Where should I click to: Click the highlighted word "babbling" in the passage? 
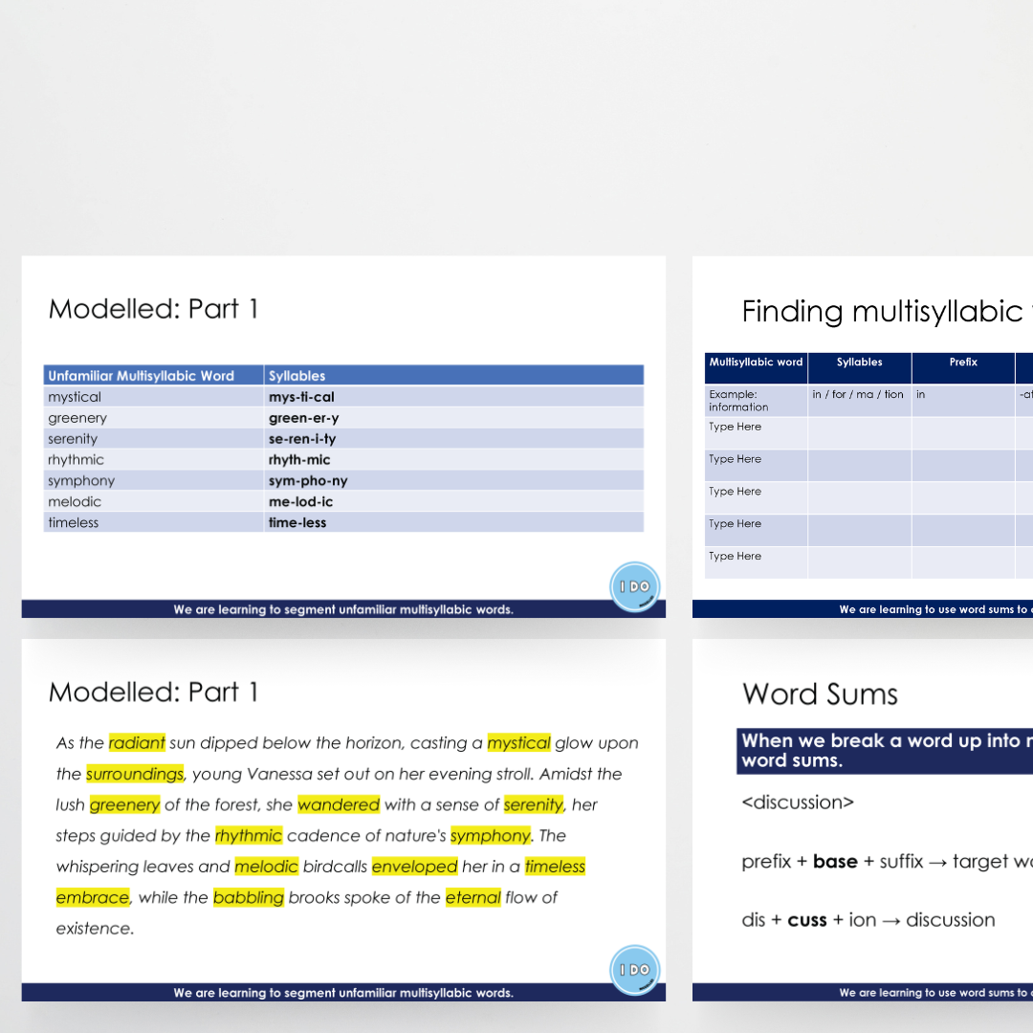pos(249,897)
